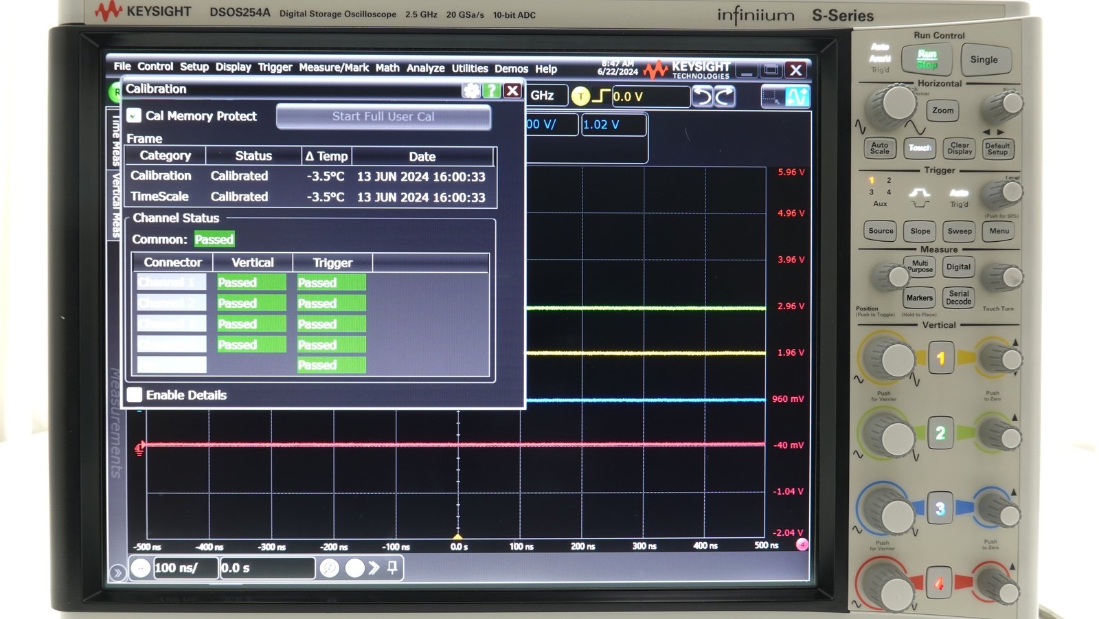This screenshot has width=1099, height=619.
Task: Click the Vertical column header
Action: [252, 262]
